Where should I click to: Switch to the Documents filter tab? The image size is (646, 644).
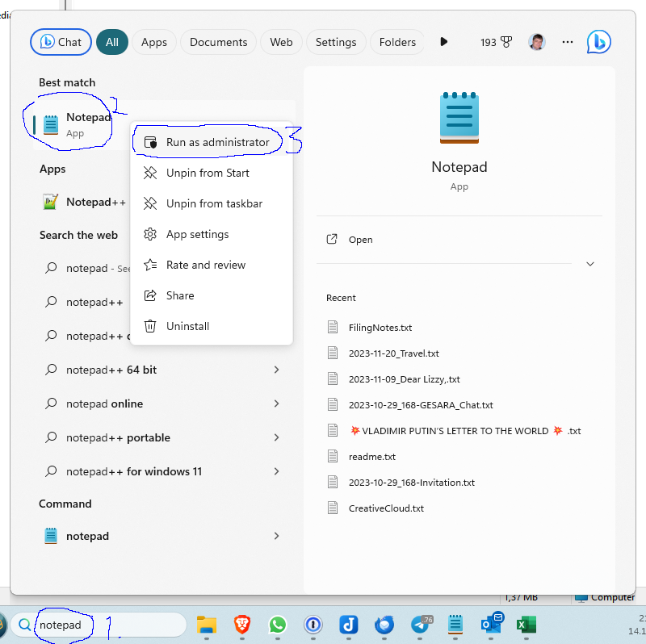(218, 42)
